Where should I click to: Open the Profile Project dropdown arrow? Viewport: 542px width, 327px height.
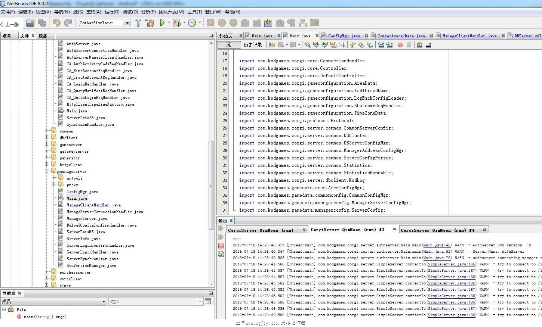(x=200, y=23)
